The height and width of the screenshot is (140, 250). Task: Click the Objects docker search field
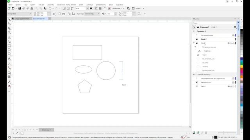[214, 23]
